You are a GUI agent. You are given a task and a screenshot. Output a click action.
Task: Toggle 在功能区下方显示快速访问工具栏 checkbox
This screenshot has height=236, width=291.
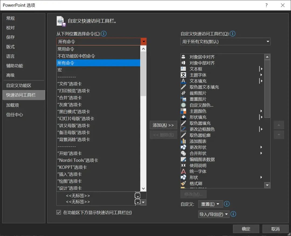pyautogui.click(x=59, y=213)
